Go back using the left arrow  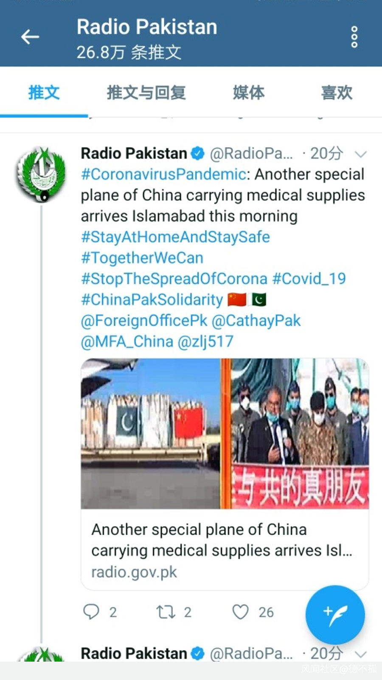(x=30, y=37)
